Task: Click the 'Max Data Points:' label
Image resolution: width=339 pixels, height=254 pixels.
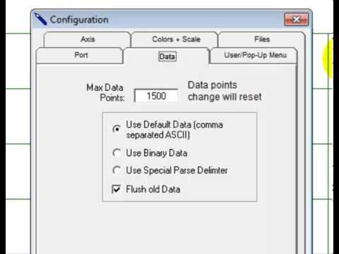Action: (x=105, y=92)
